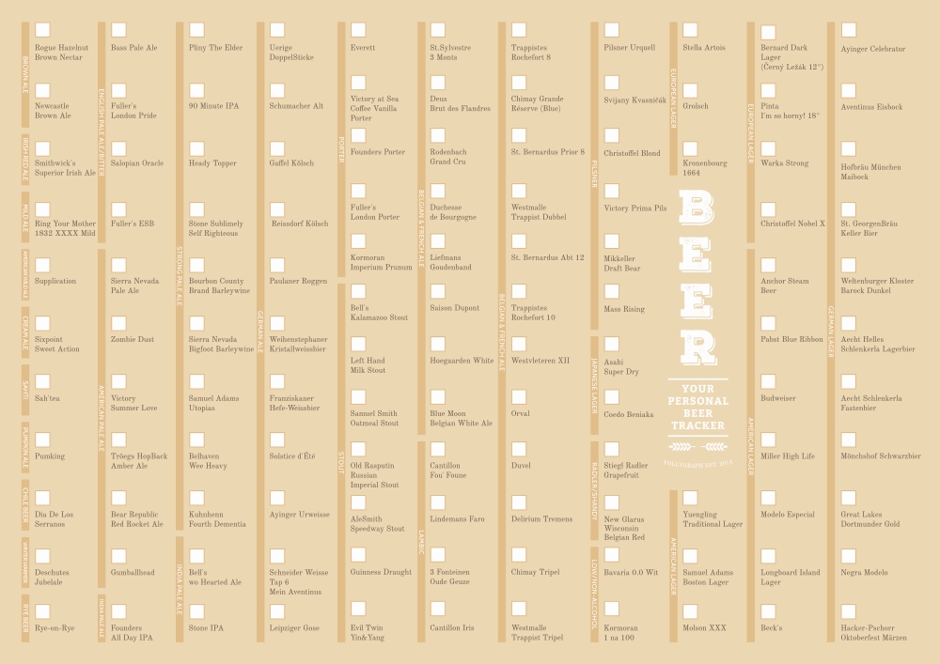Mark Delirium Tremens as tried
Viewport: 940px width, 664px height.
click(519, 502)
